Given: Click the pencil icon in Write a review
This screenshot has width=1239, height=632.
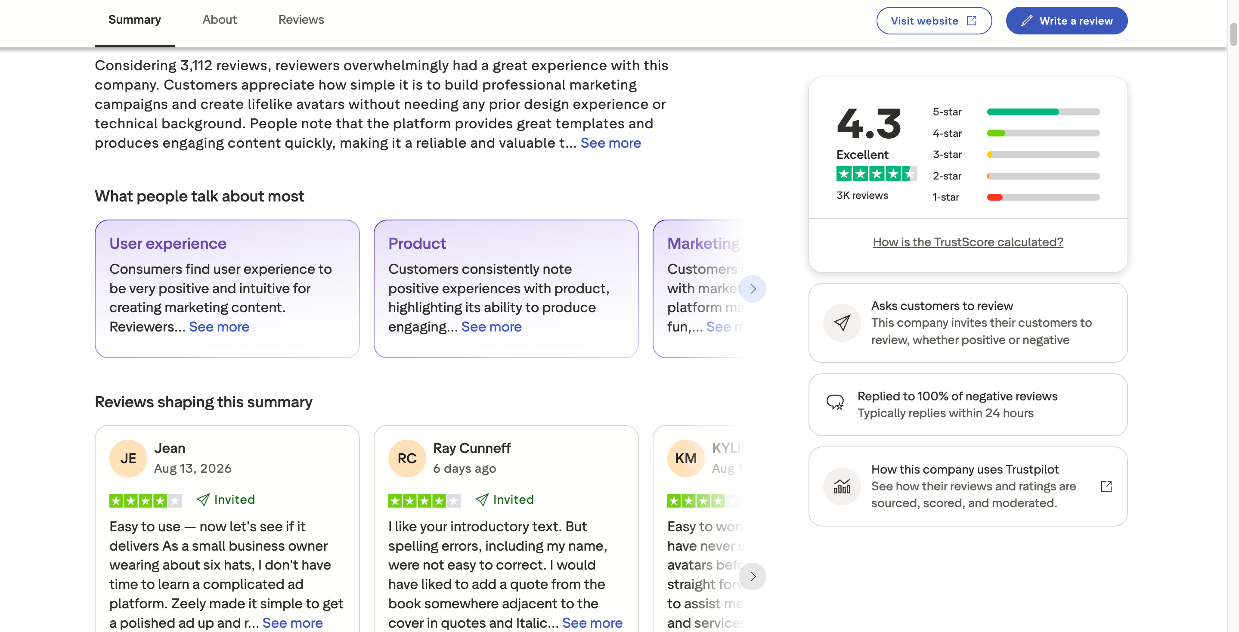Looking at the screenshot, I should tap(1026, 21).
